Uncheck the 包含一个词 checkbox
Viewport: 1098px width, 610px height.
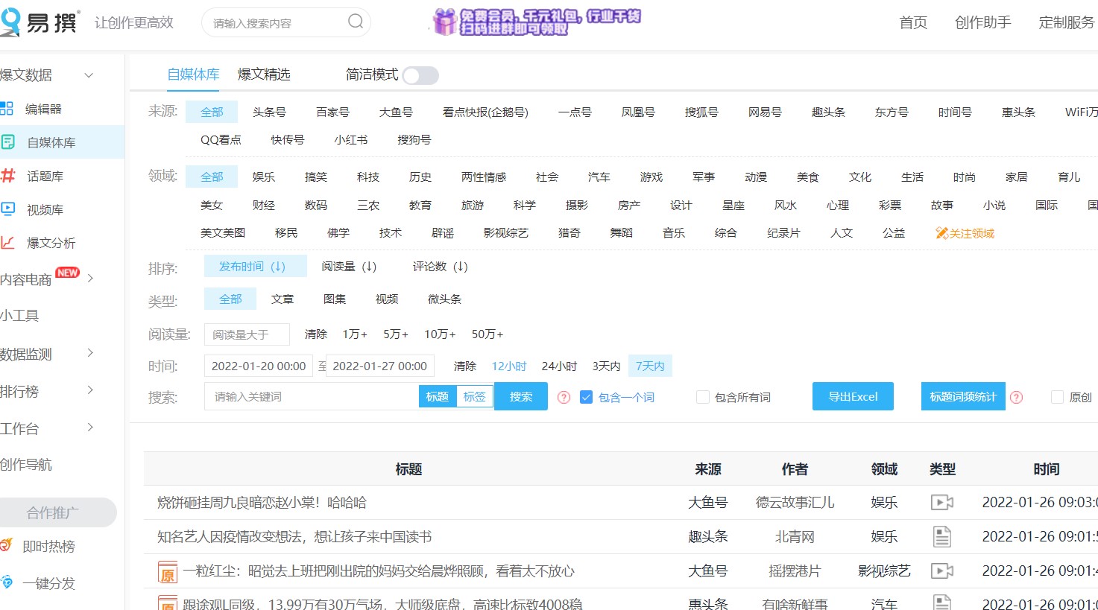coord(586,397)
